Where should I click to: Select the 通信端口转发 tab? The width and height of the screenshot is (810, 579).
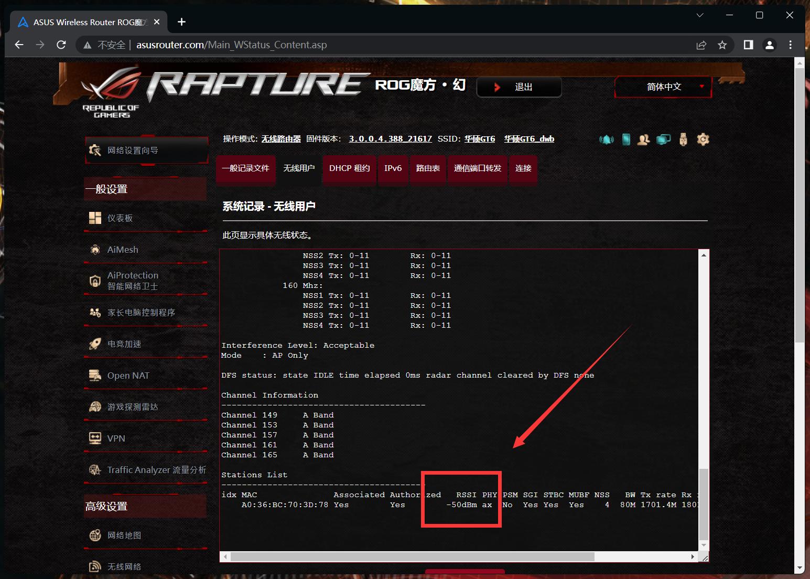coord(477,168)
